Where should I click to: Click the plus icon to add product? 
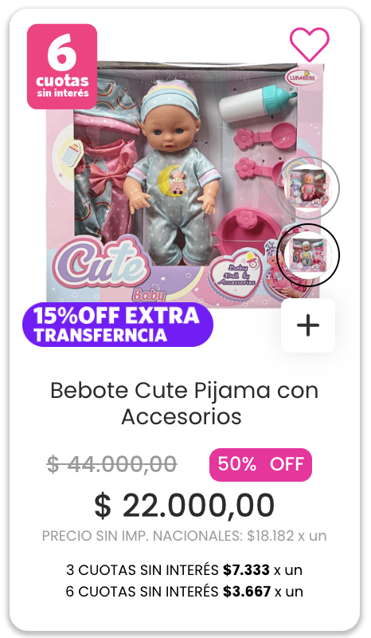pyautogui.click(x=308, y=325)
